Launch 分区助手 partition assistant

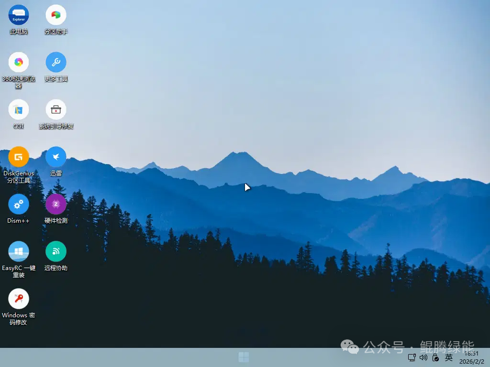coord(56,14)
